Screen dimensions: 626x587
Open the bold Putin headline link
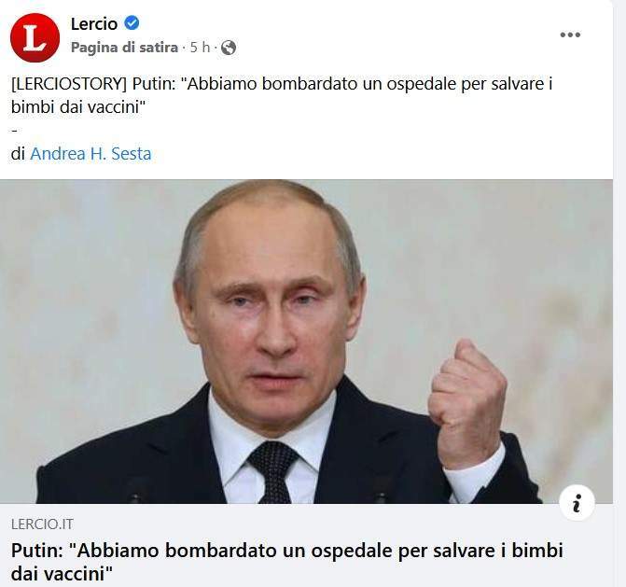click(286, 562)
